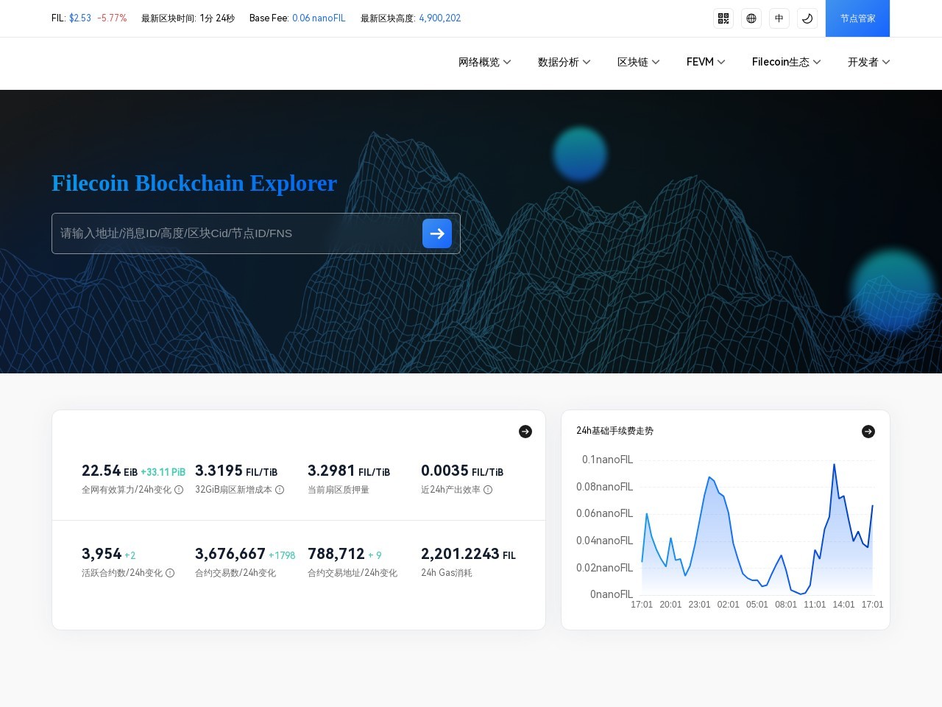Expand the 网络概览 dropdown menu

coord(484,63)
